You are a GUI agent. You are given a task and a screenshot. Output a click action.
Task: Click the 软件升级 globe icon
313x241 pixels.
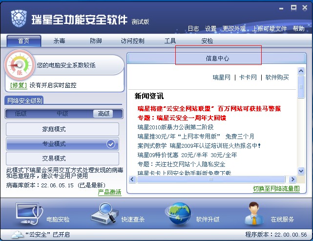pyautogui.click(x=178, y=214)
